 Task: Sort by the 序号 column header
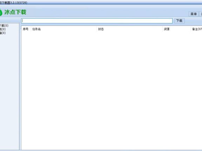coord(26,29)
